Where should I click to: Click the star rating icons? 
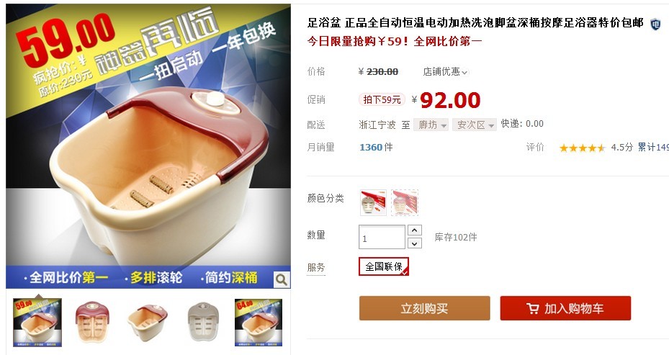[x=582, y=148]
